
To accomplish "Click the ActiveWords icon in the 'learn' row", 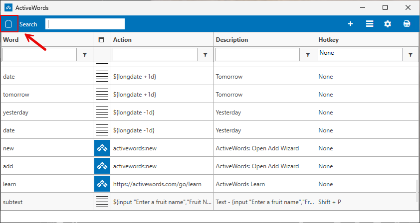I will tap(102, 184).
